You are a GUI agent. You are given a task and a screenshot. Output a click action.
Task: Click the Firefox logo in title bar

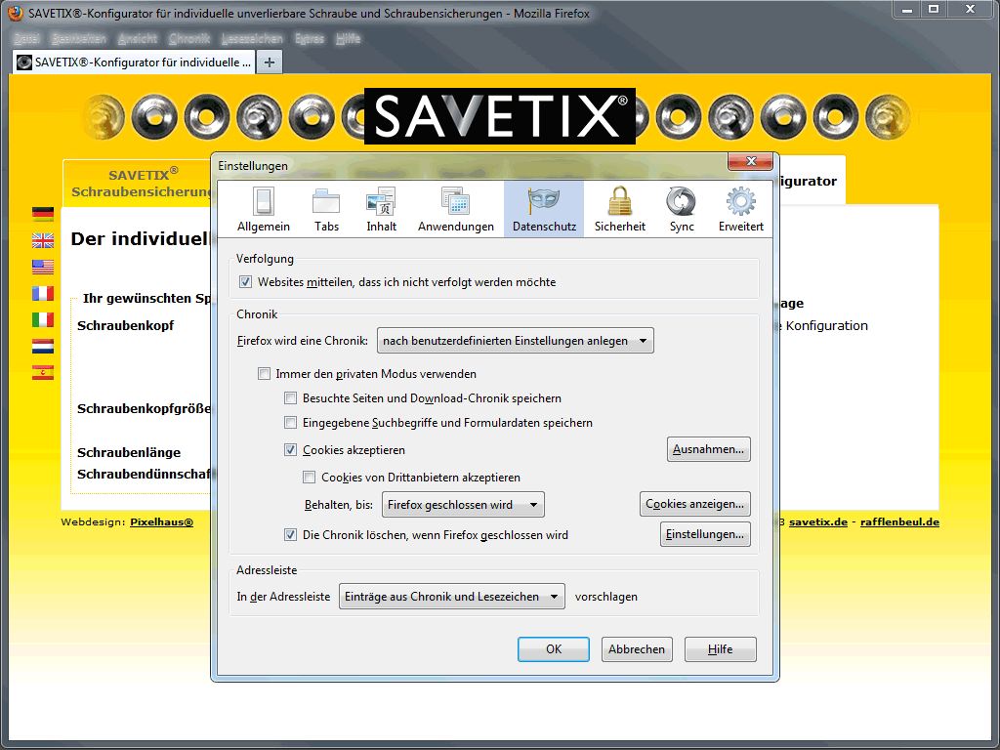click(15, 13)
